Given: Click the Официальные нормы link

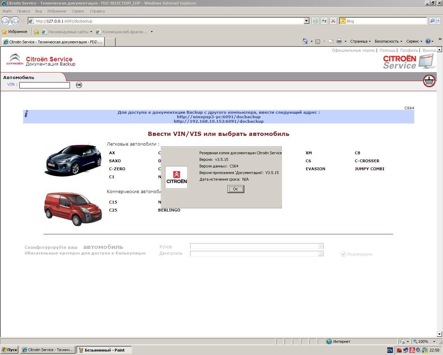Looking at the screenshot, I should click(x=353, y=50).
